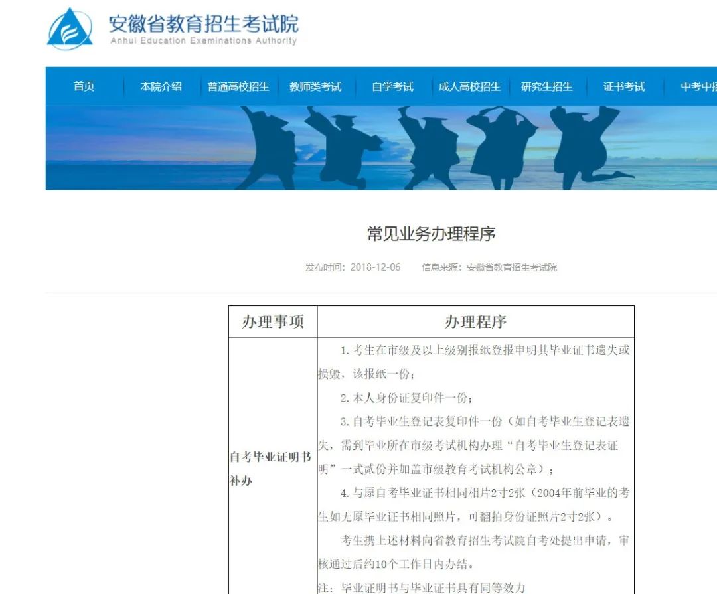Open the 自学考试 menu item
The height and width of the screenshot is (594, 717).
click(393, 86)
